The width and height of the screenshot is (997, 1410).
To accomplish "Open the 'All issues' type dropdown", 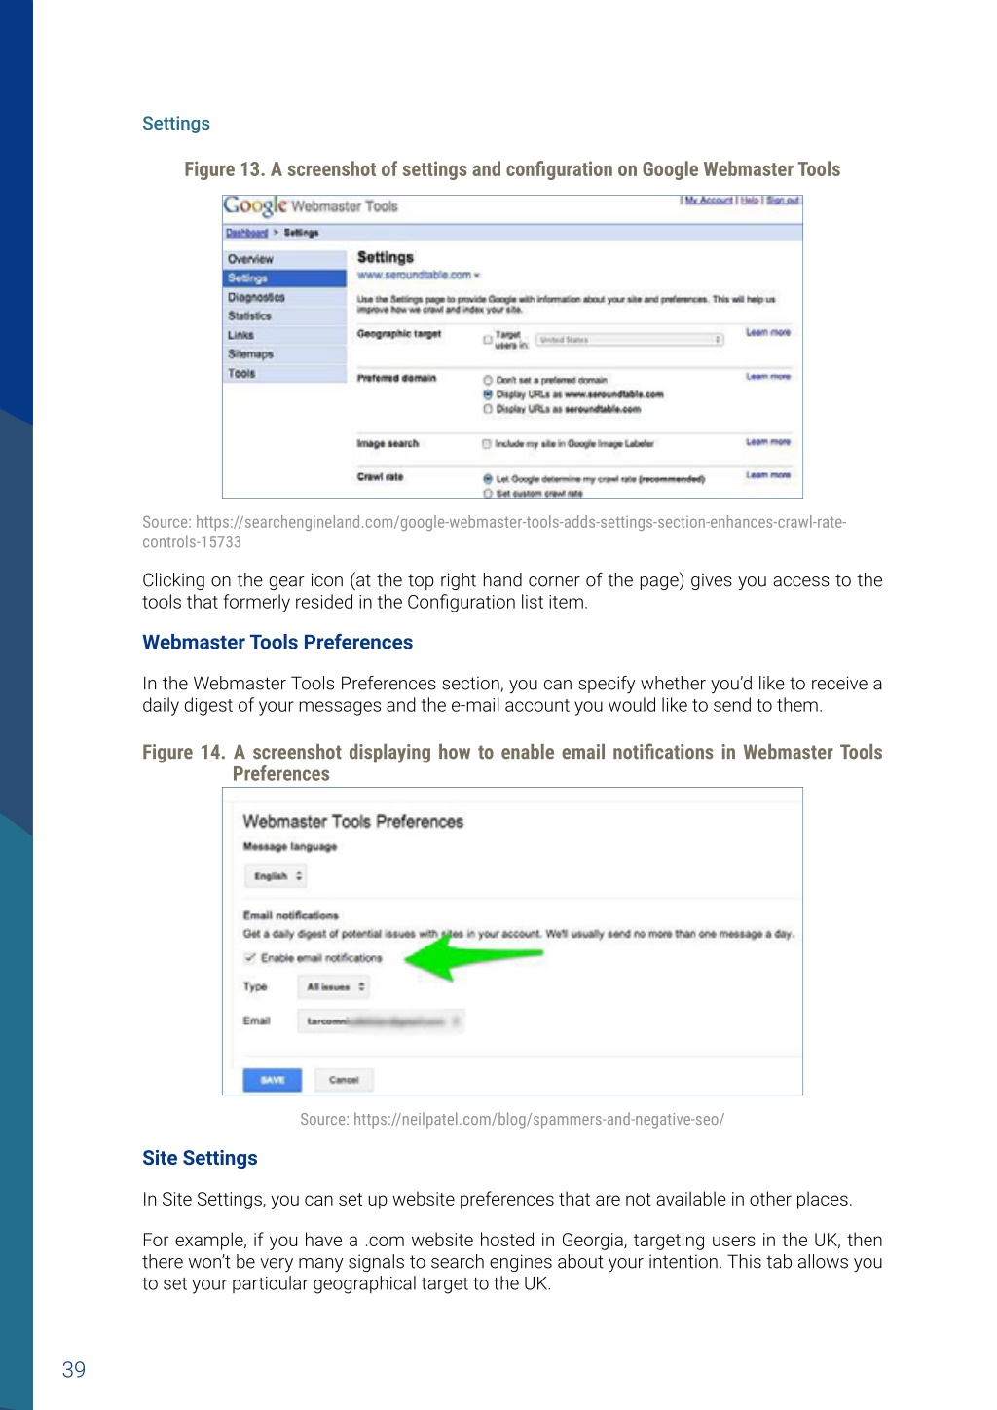I will (x=334, y=987).
